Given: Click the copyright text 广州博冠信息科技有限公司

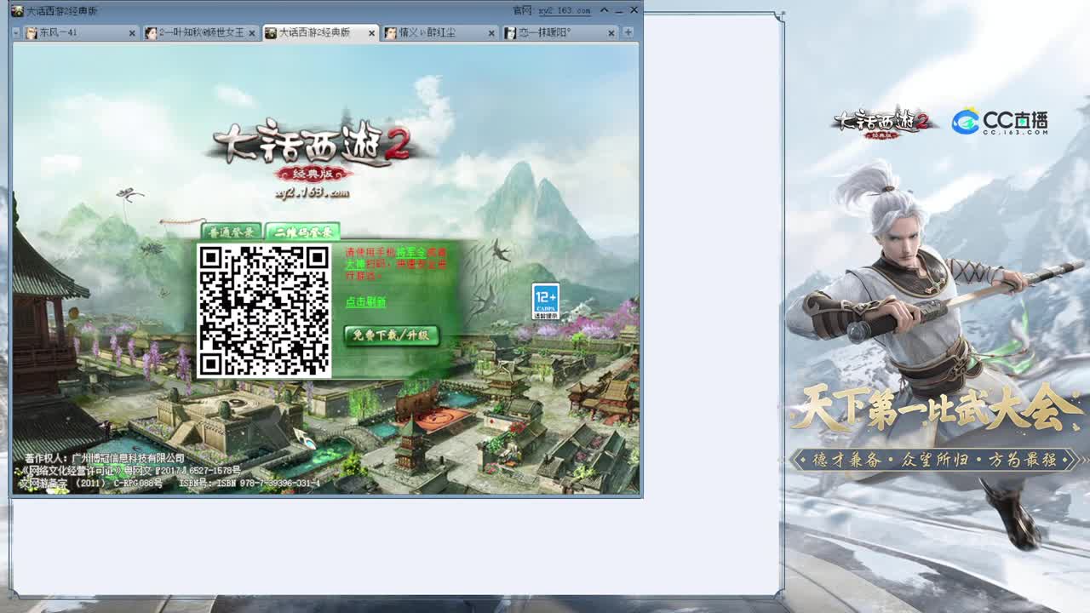Looking at the screenshot, I should point(128,458).
